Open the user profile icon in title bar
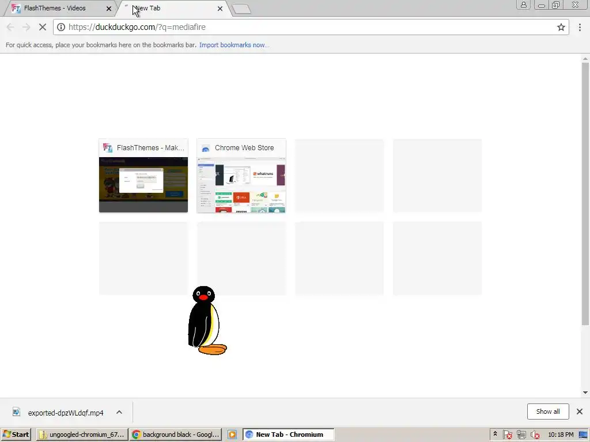This screenshot has height=442, width=590. (x=523, y=5)
